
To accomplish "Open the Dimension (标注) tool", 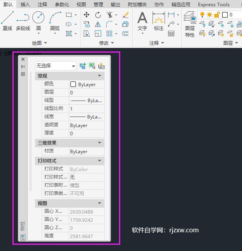I will coord(159,21).
